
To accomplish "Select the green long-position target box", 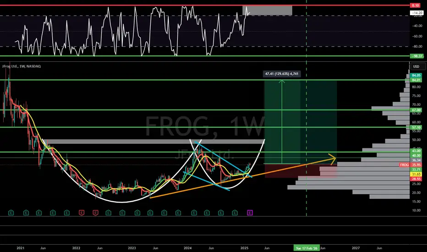I will click(x=301, y=122).
